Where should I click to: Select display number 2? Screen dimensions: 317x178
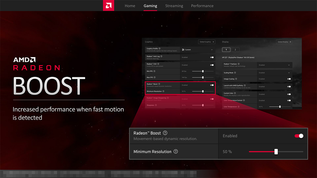tap(235, 50)
